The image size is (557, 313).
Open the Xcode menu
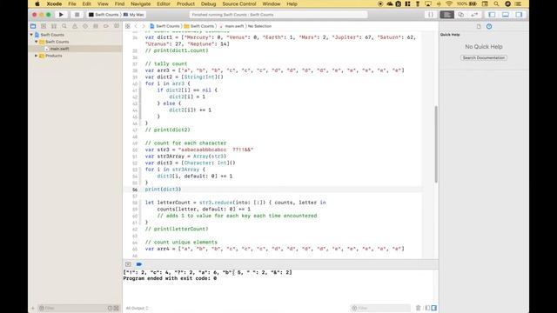54,3
